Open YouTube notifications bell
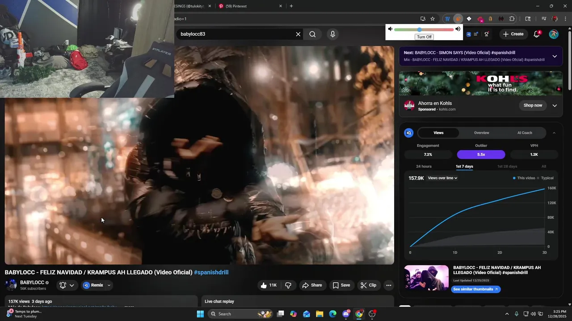 pos(537,34)
